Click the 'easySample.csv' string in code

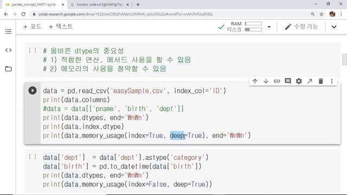[138, 91]
